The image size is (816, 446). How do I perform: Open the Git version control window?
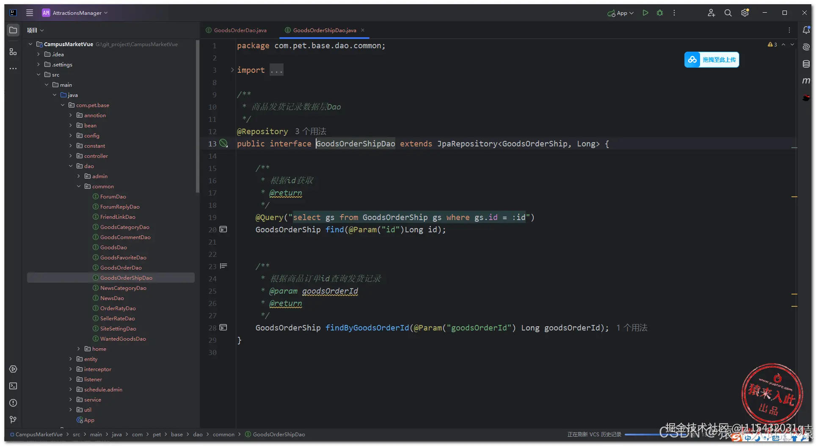point(13,420)
